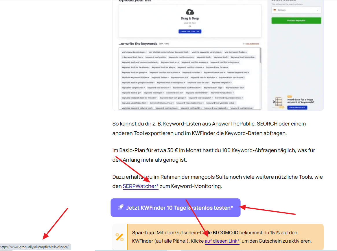The image size is (337, 251).
Task: Click the 'keyword tool deutsch' keyword tag
Action: (x=159, y=88)
